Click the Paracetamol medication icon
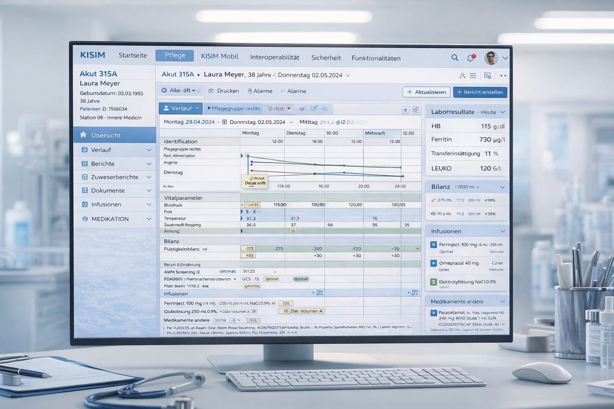This screenshot has height=409, width=614. [x=433, y=313]
